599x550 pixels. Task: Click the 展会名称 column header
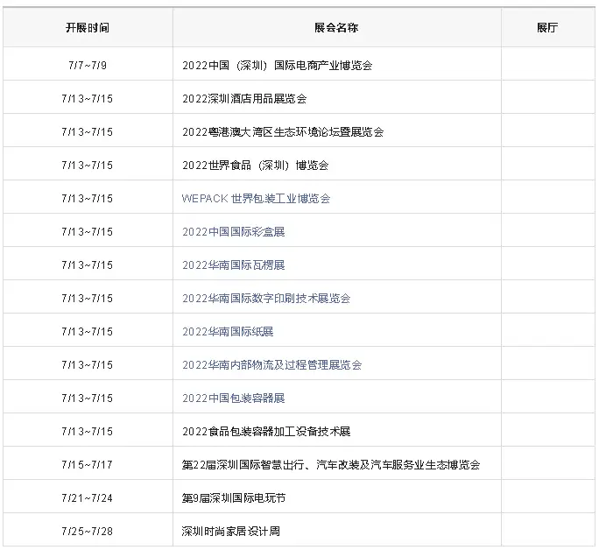click(336, 28)
